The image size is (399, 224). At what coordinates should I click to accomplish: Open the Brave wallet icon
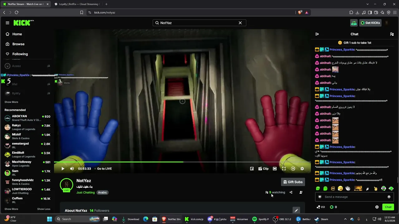click(376, 12)
